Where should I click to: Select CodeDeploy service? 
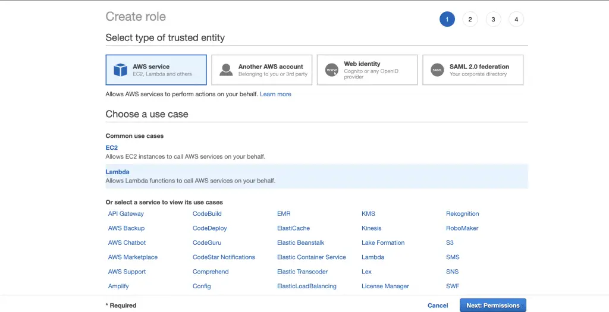coord(210,228)
